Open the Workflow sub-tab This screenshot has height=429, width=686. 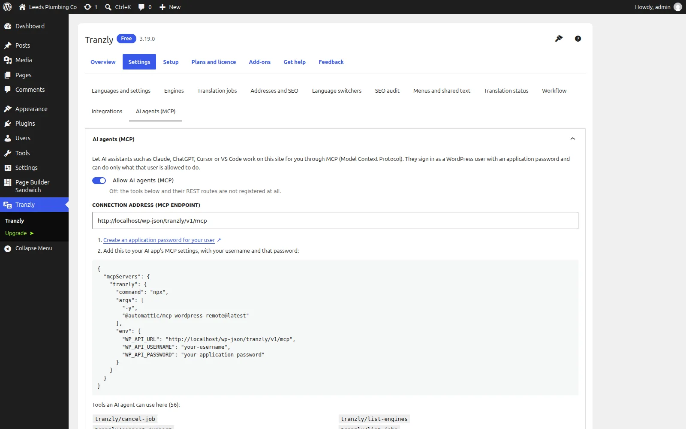click(x=554, y=91)
